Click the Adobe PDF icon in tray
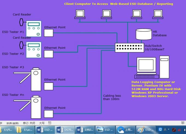Screen dimensions: 186x134 [x=174, y=130]
